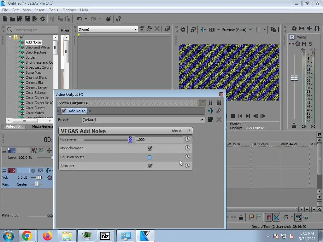Open the Undo history dropdown arrow

pyautogui.click(x=86, y=19)
